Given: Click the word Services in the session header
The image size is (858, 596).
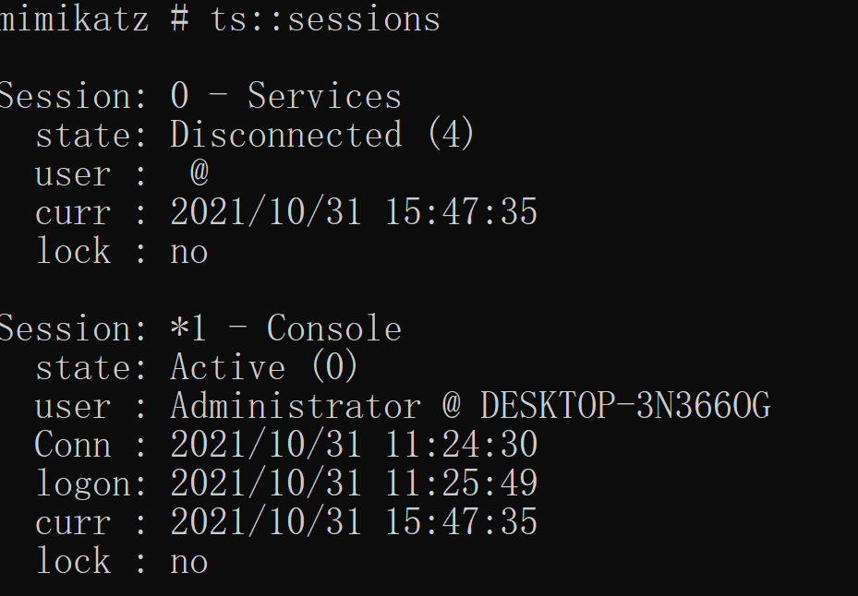Looking at the screenshot, I should coord(324,96).
